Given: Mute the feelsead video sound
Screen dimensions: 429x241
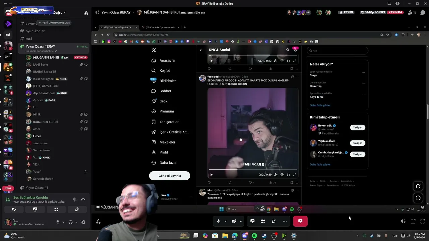Looking at the screenshot, I should click(275, 175).
